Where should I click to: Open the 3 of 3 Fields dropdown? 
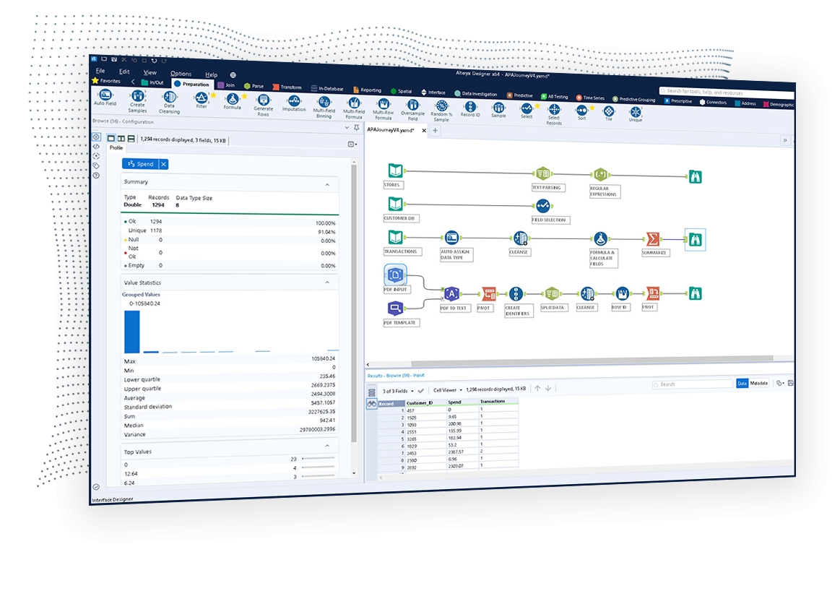tap(398, 391)
